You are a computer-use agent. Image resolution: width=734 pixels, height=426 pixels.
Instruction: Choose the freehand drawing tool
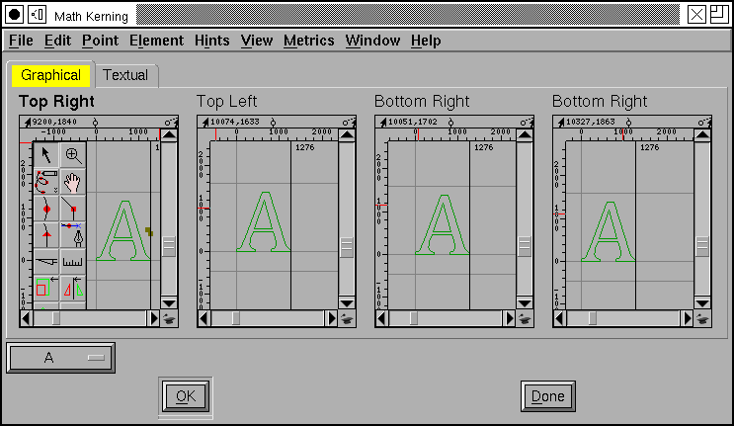pyautogui.click(x=46, y=182)
